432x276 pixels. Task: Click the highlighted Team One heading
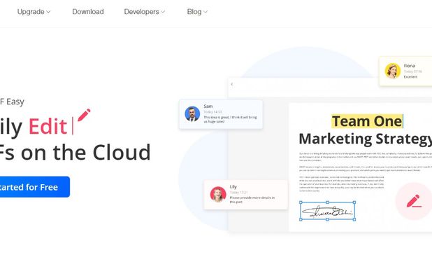click(367, 121)
